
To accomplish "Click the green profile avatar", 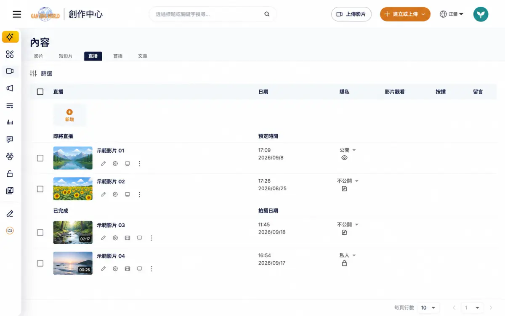I will [481, 14].
